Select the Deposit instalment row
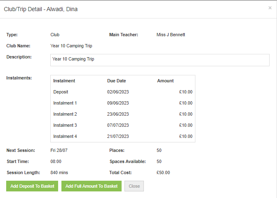This screenshot has width=277, height=198. (x=123, y=92)
